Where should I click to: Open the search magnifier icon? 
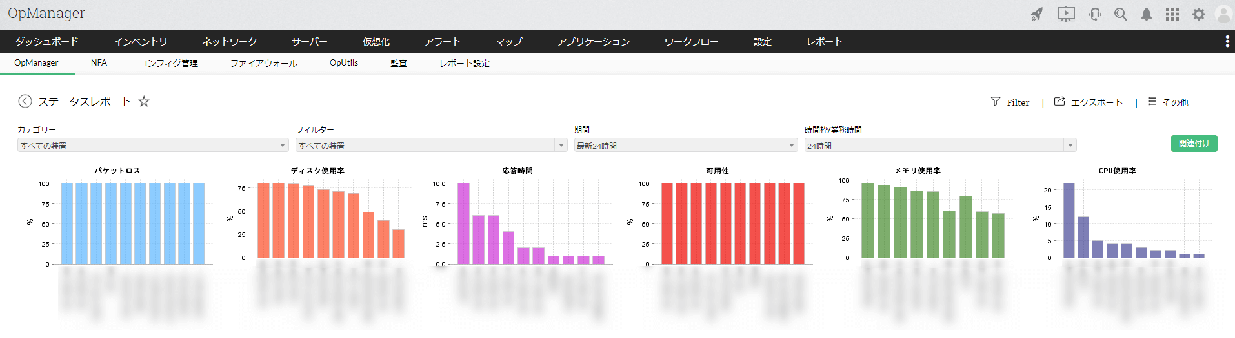pos(1121,14)
